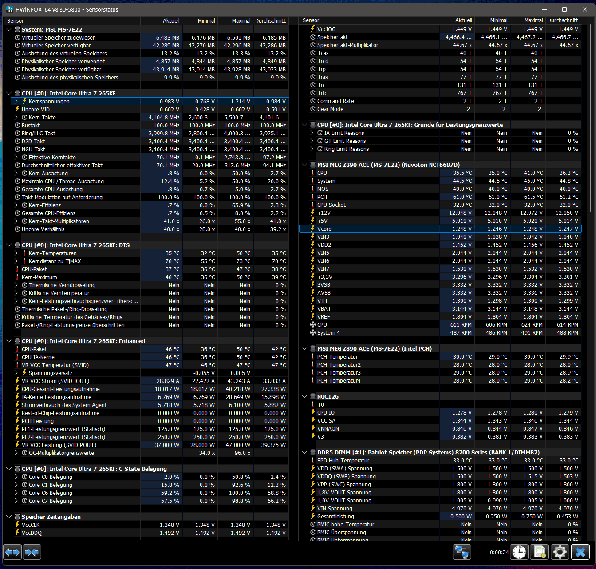The width and height of the screenshot is (596, 569).
Task: Click the fan icon on the 611 RPM CPU row
Action: tap(313, 325)
